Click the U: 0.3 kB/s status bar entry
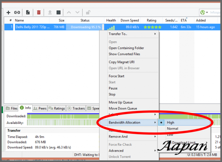222x162 pixels. click(202, 155)
